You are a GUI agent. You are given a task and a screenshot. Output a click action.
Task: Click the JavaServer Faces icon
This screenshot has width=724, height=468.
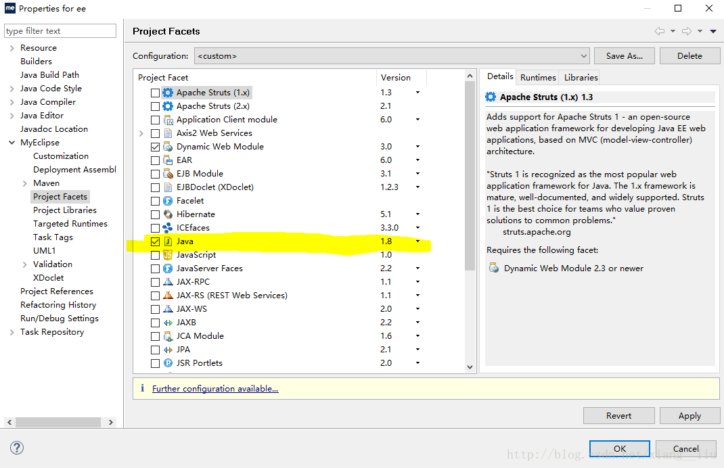168,268
